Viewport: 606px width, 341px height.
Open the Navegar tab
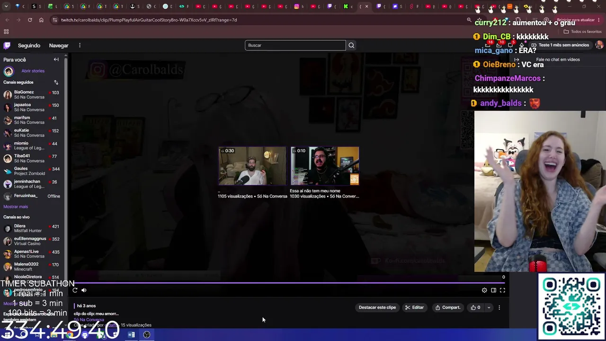pos(59,45)
